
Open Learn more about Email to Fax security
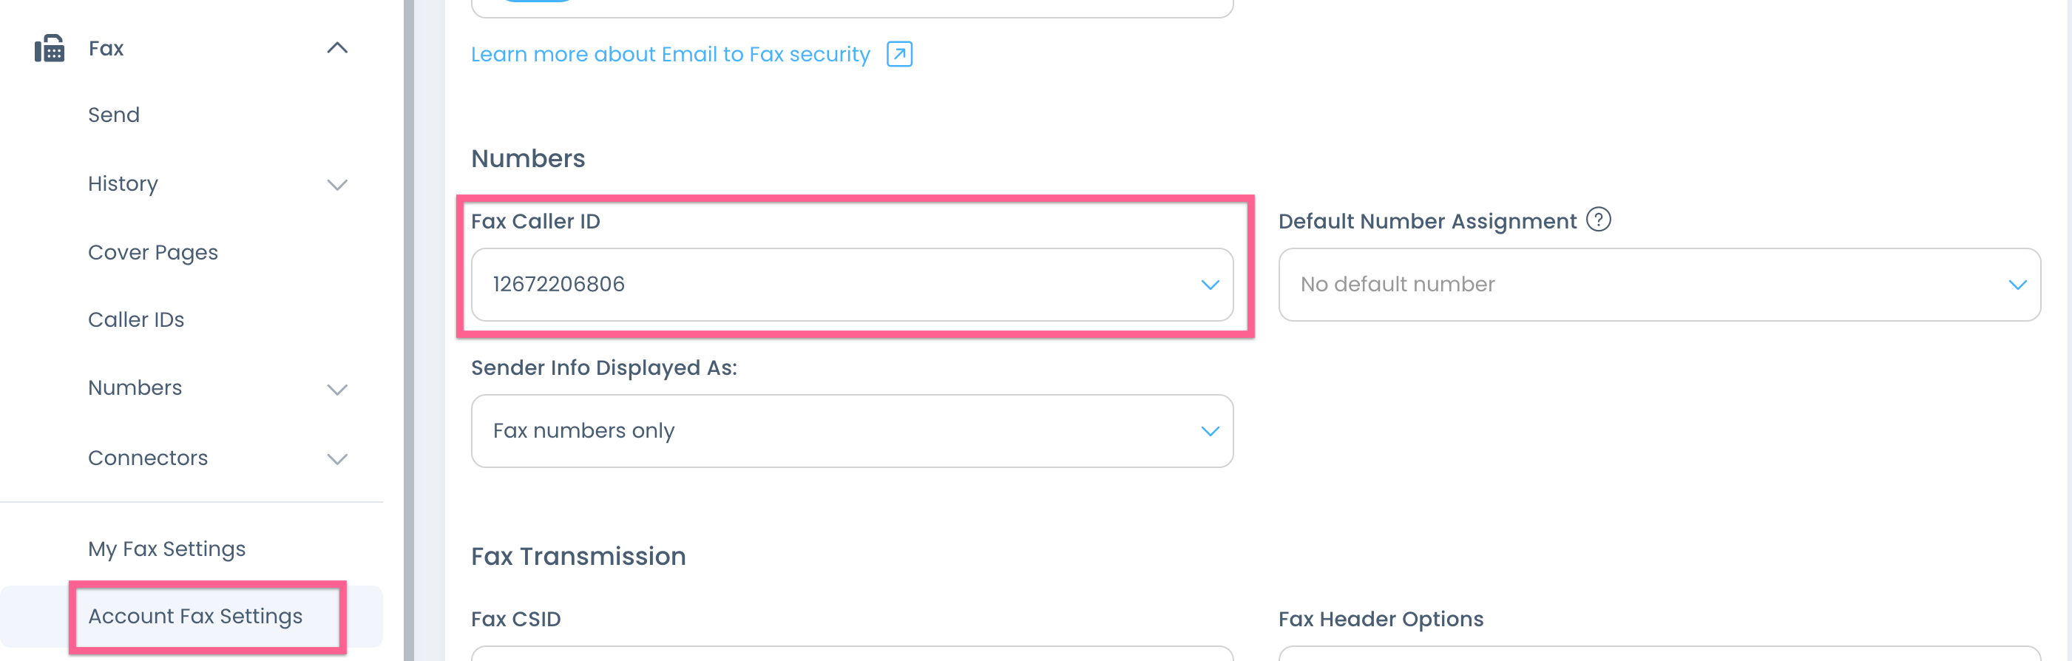tap(670, 54)
